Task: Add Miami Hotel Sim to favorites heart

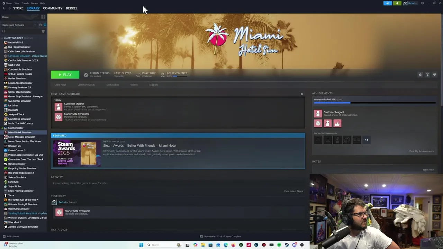Action: click(x=435, y=75)
